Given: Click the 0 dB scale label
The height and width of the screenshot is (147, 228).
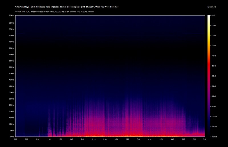Looking at the screenshot, I should pos(213,15).
